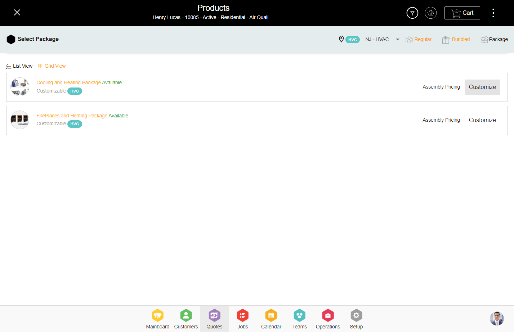
Task: Click the HVC tag on the Cooling package row
Action: tap(75, 91)
